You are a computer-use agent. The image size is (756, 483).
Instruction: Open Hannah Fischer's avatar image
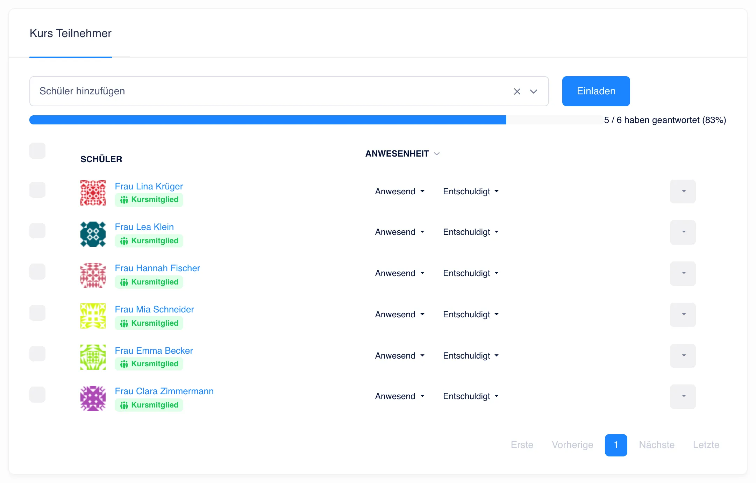[93, 275]
